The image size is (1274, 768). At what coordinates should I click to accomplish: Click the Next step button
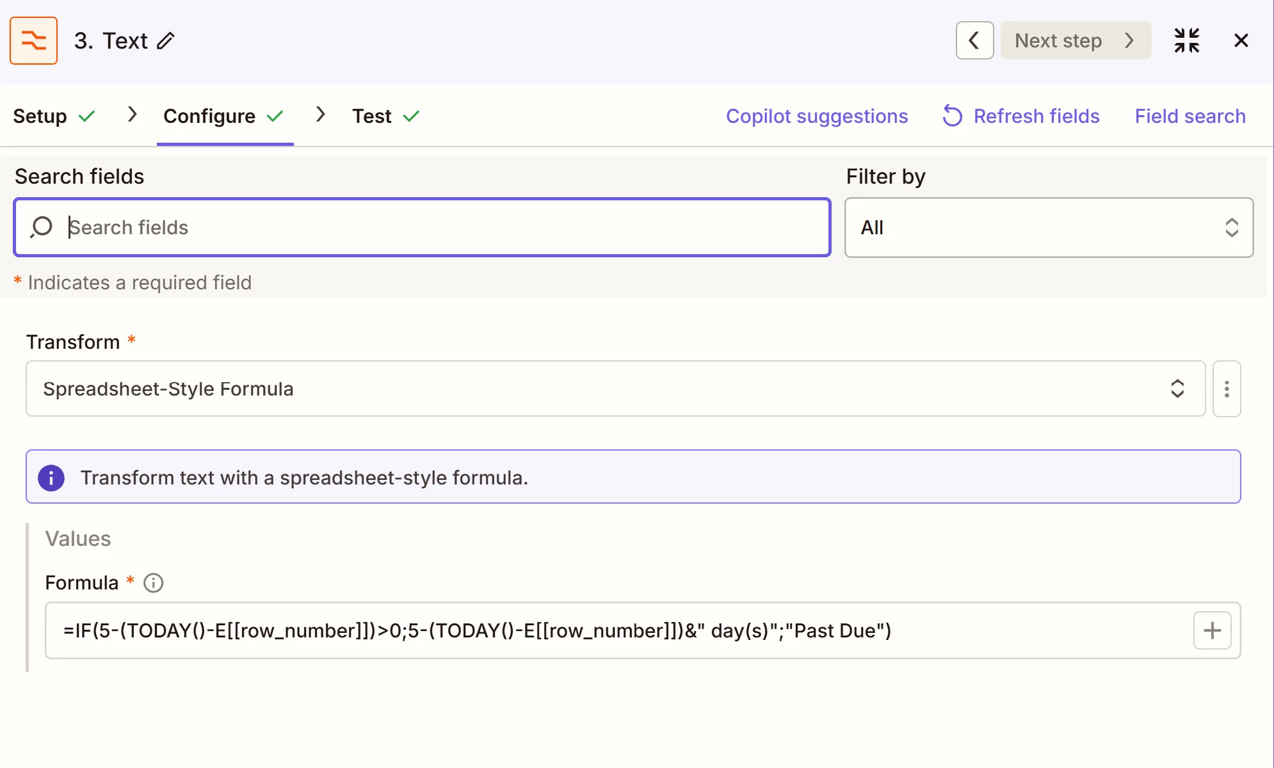[x=1075, y=40]
